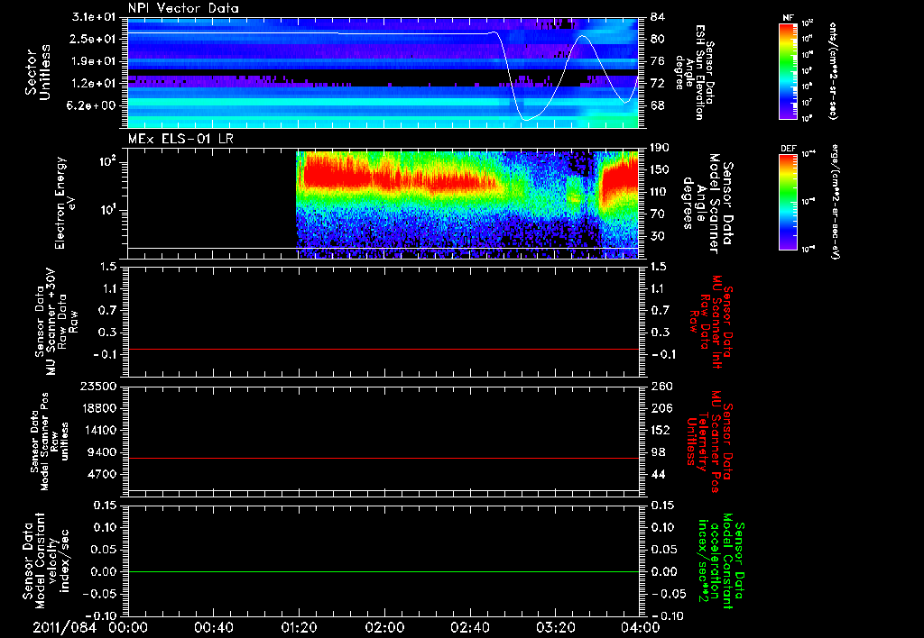Click the "84" sun elevation axis value

pyautogui.click(x=657, y=17)
